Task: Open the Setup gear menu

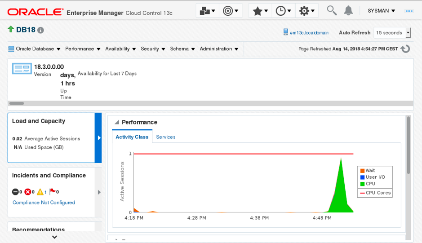Action: [307, 11]
